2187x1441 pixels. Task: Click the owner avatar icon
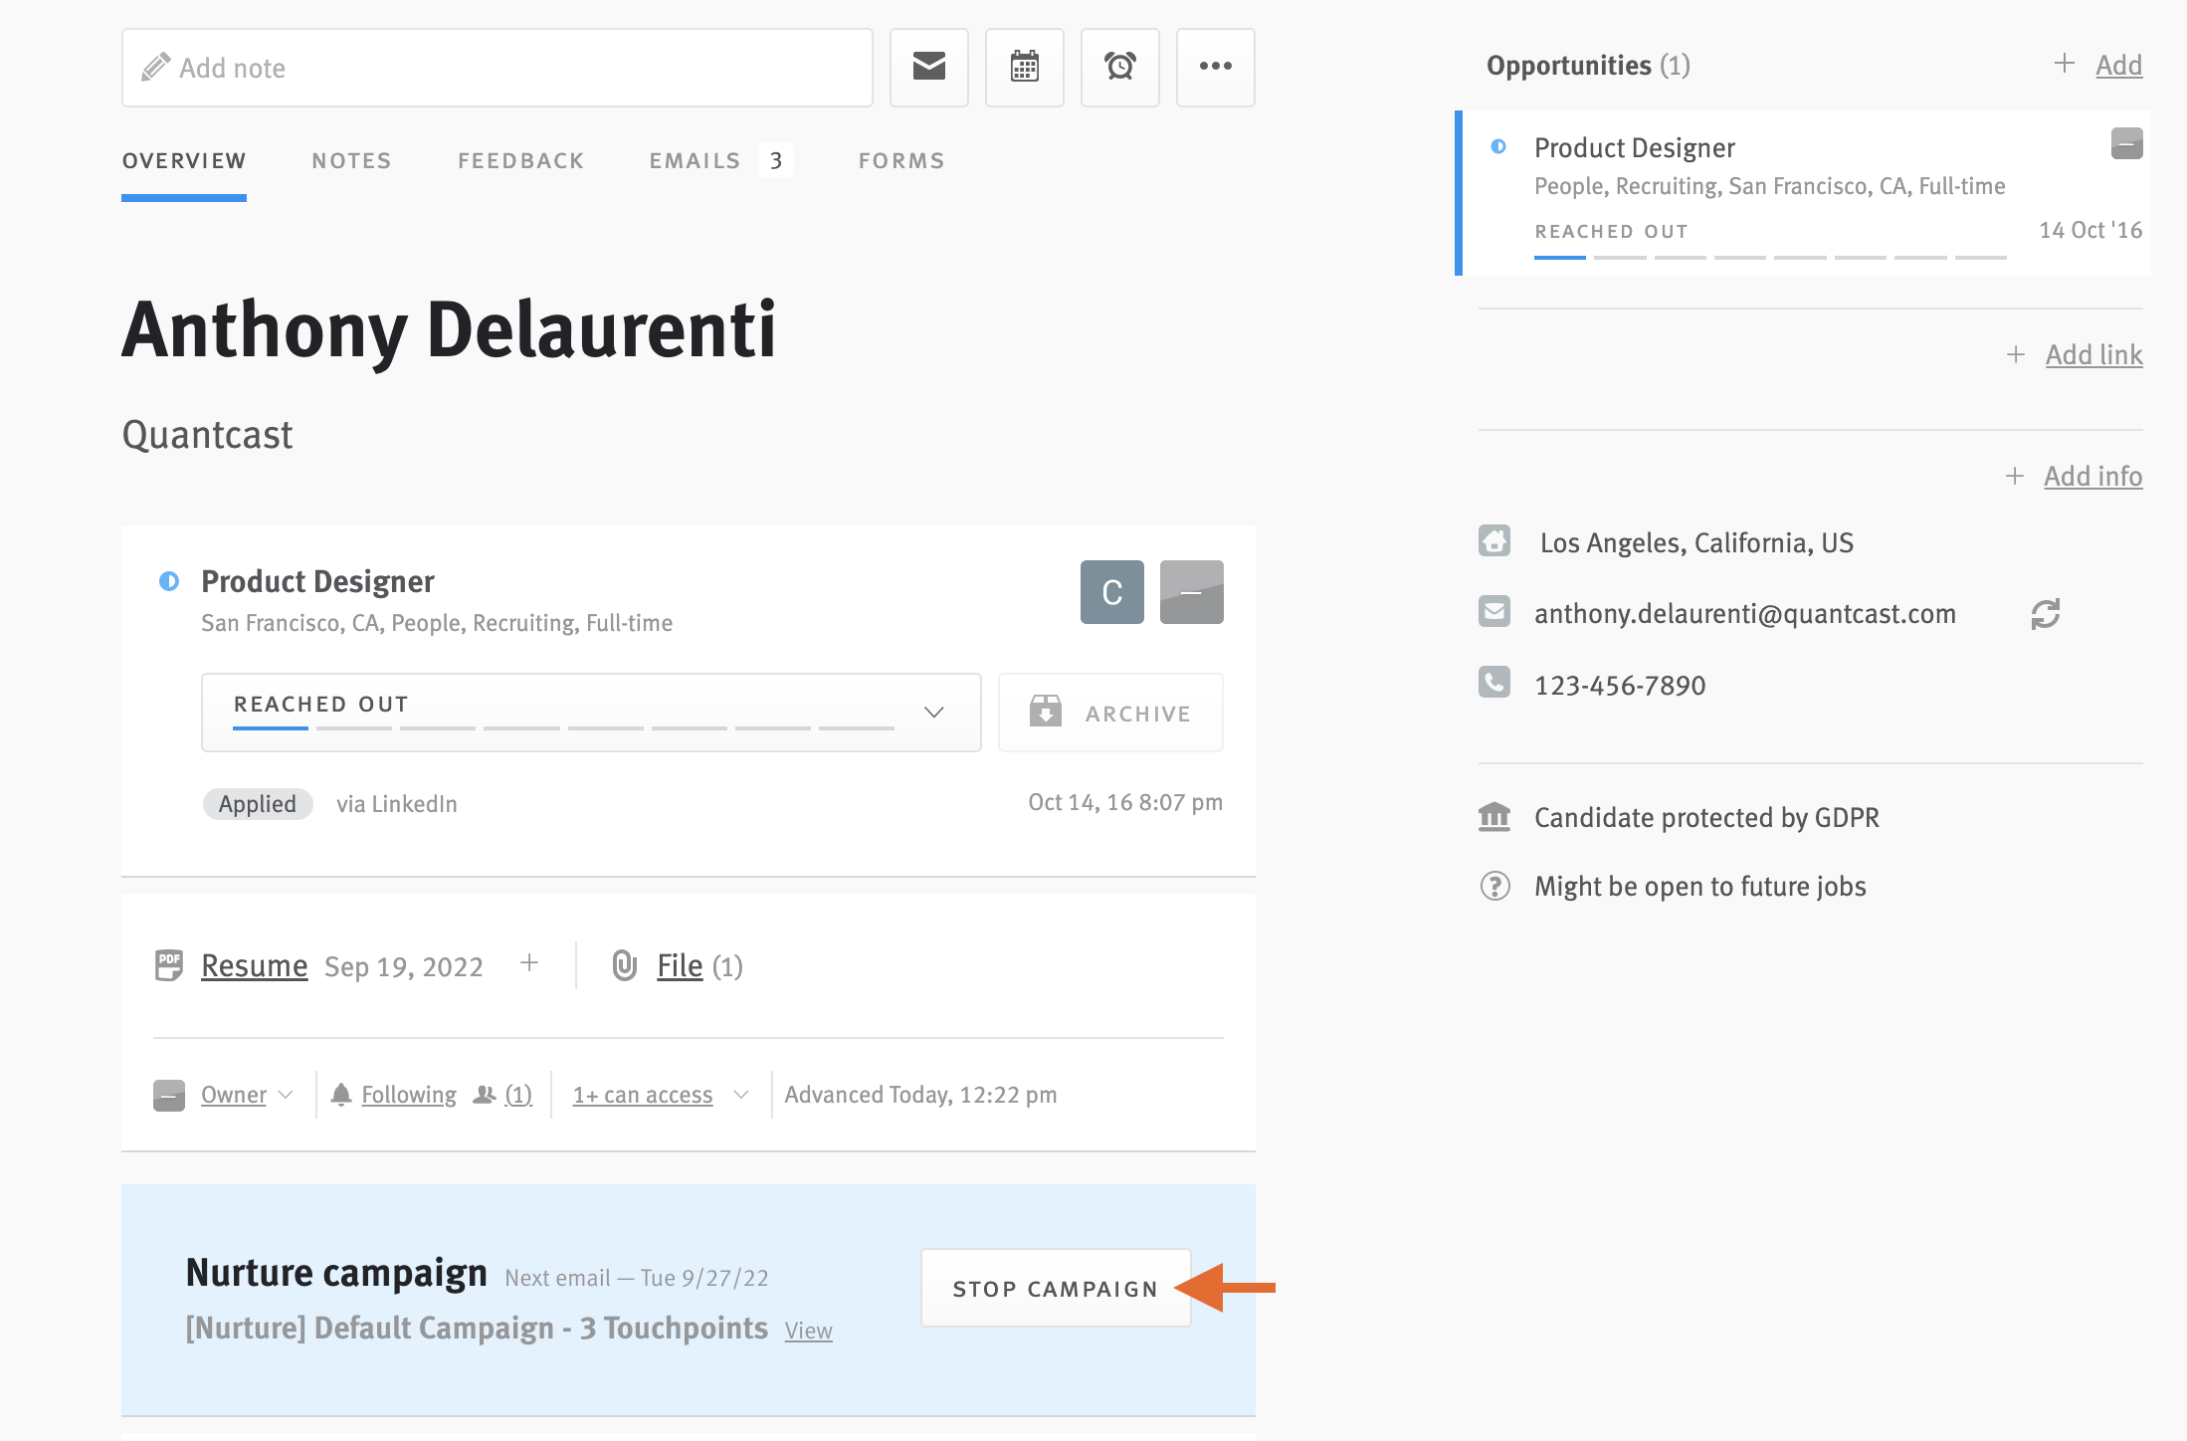click(x=169, y=1095)
